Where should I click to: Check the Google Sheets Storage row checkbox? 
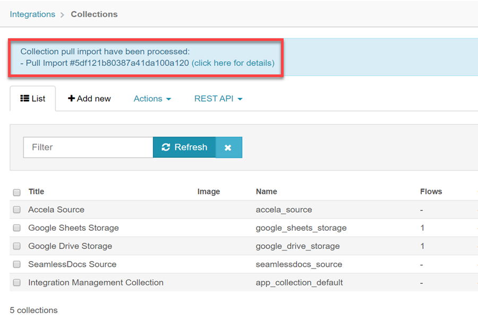coord(17,228)
